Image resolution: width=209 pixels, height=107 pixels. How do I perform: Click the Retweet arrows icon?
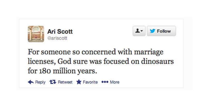tap(53, 82)
